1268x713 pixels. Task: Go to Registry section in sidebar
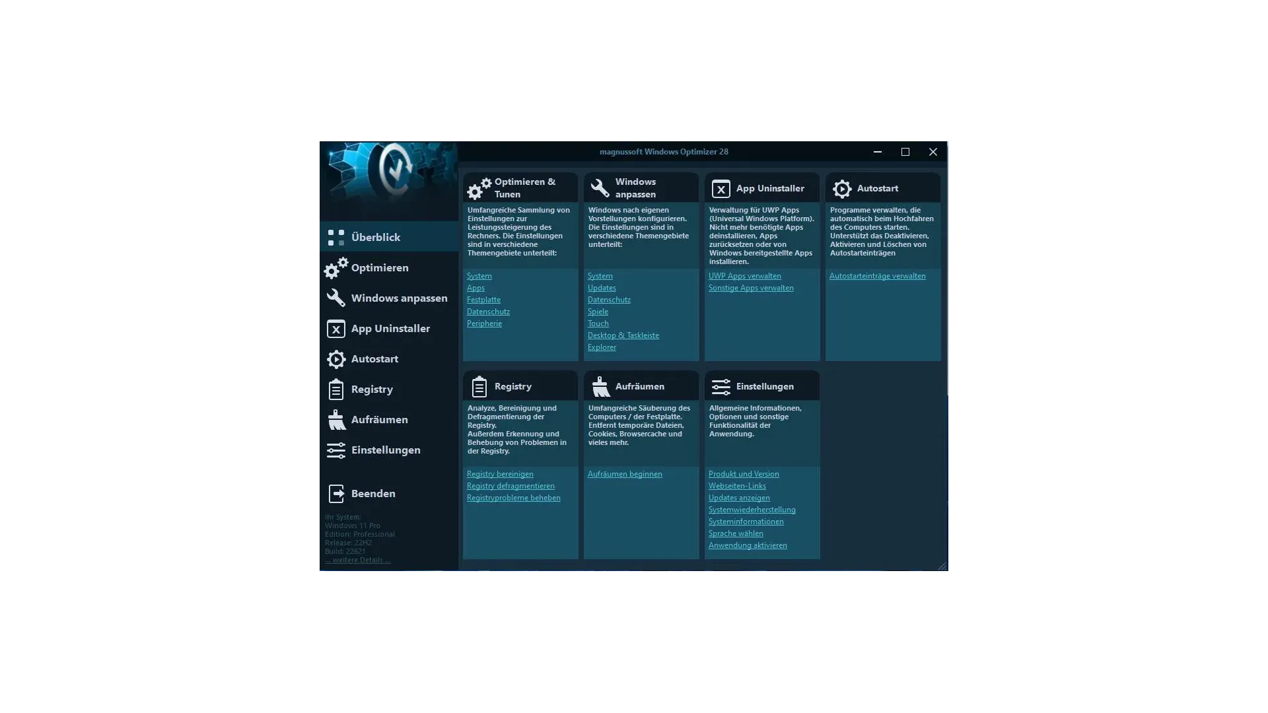coord(372,390)
